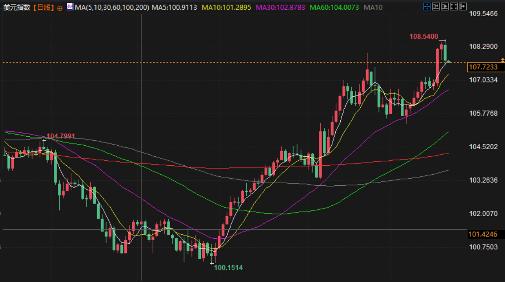Click the rightmost panel-collapse arrow icon

coord(463,6)
